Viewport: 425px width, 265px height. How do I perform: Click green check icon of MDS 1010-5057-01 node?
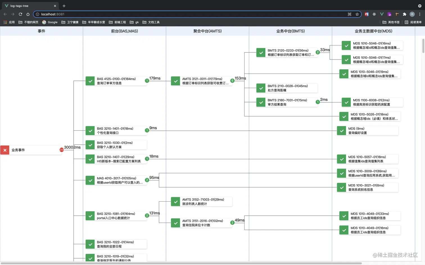(x=342, y=159)
